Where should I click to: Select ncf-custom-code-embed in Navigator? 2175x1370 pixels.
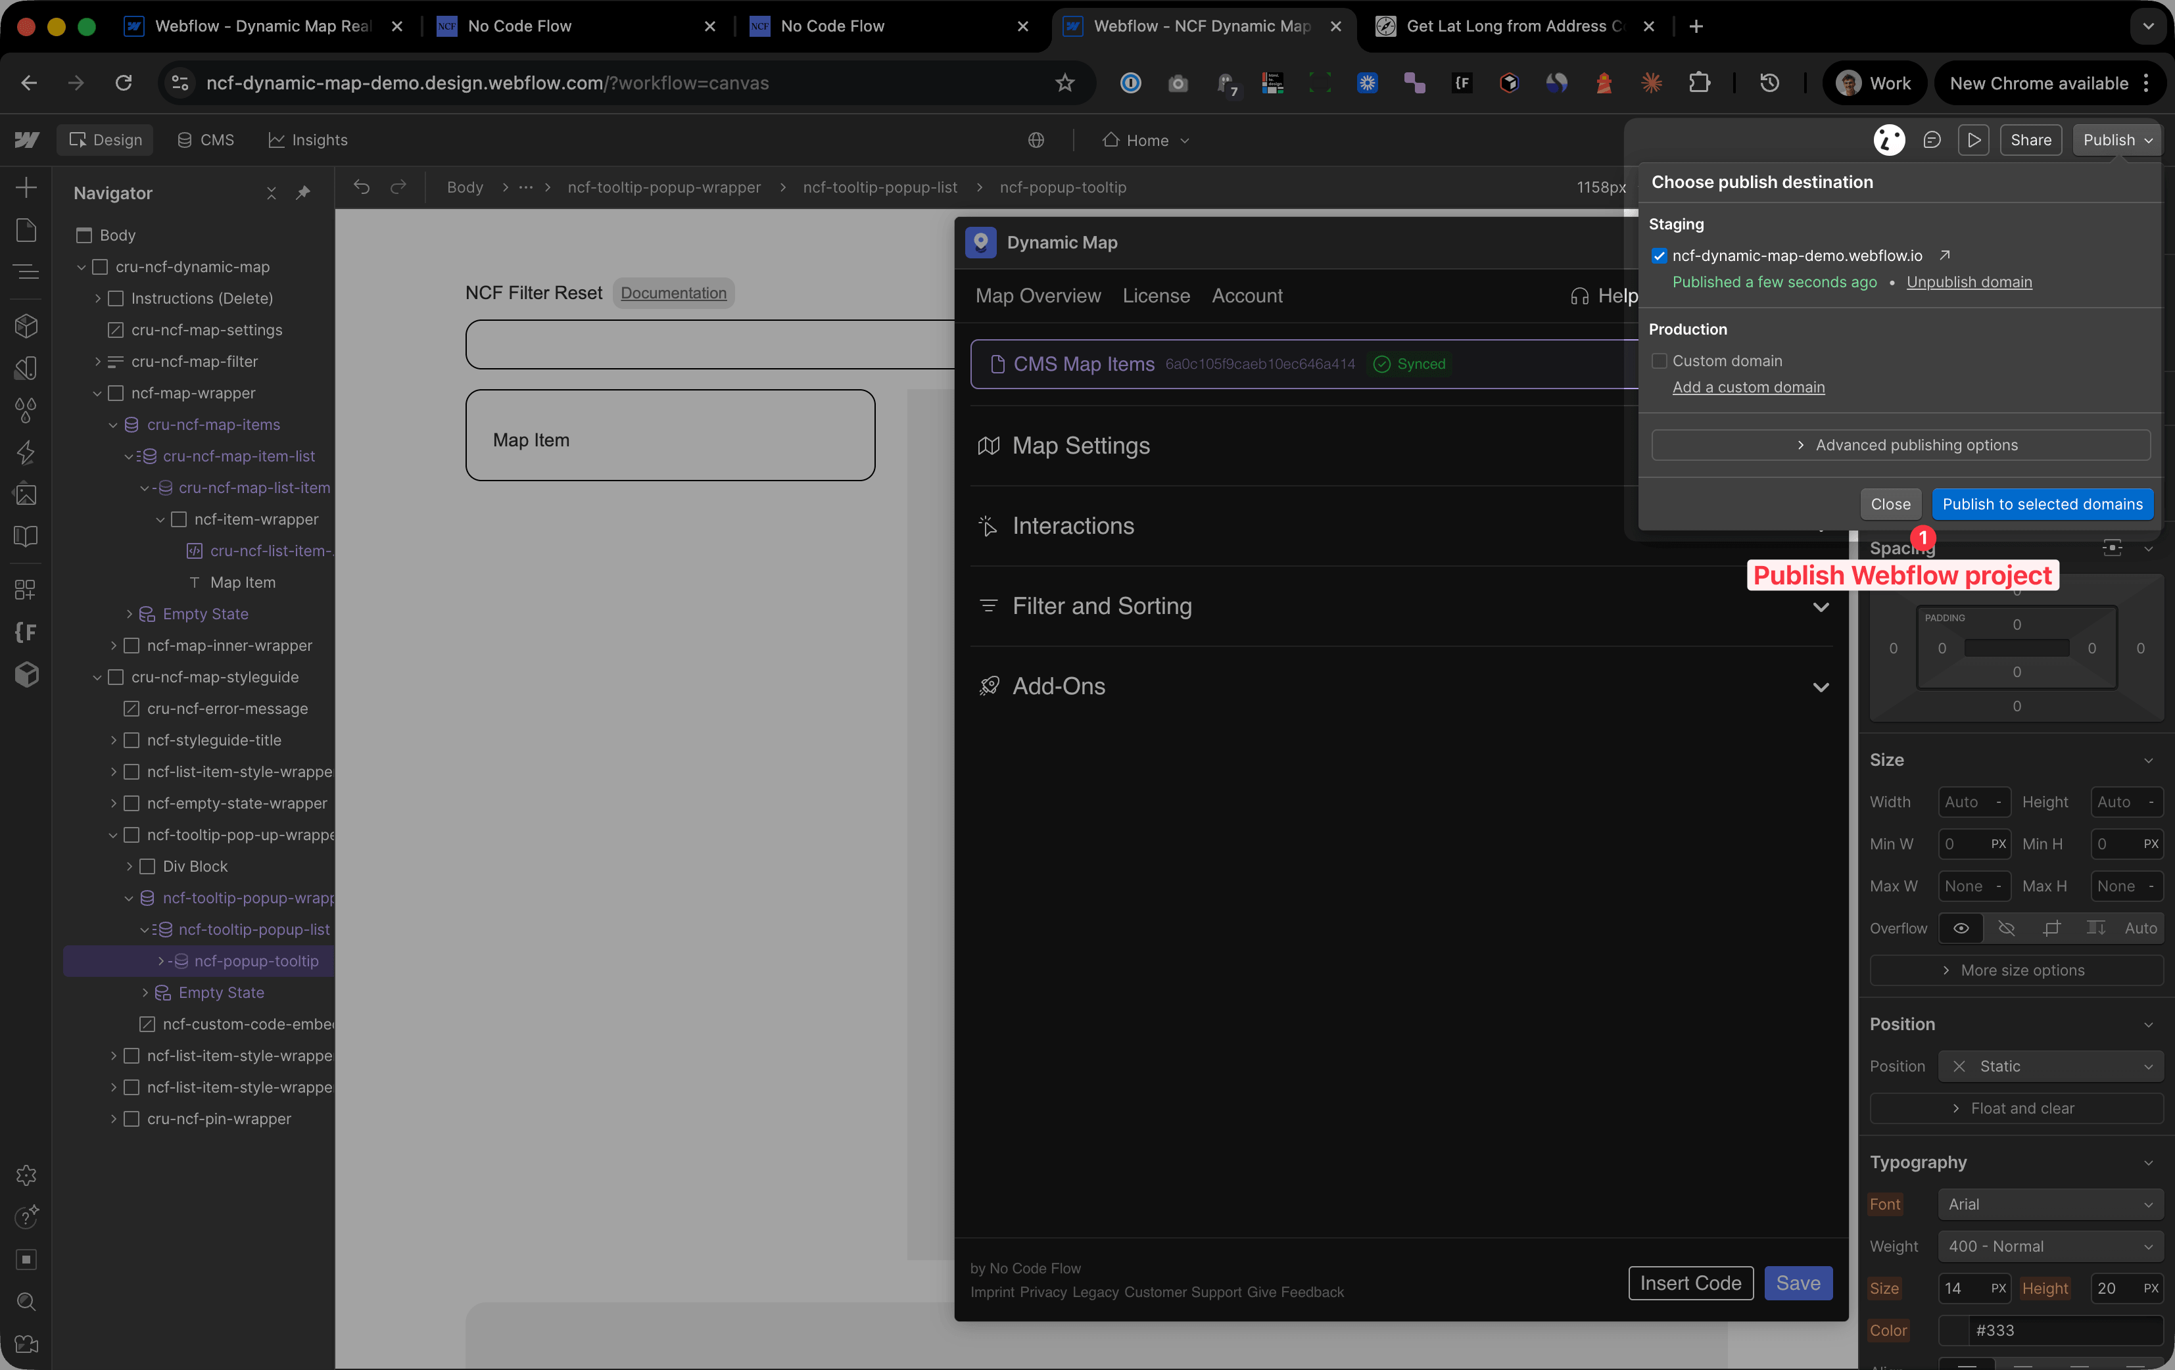pos(237,1024)
